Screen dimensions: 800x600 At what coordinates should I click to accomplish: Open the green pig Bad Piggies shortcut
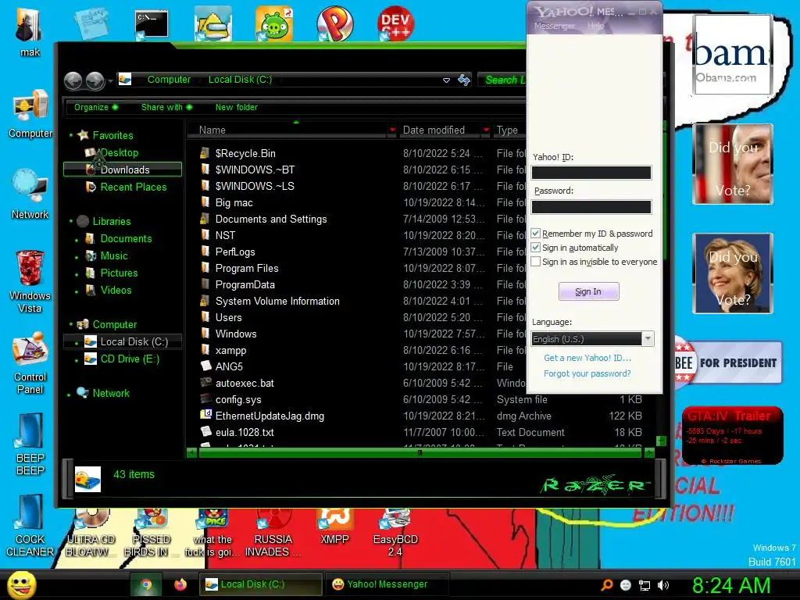click(x=274, y=23)
